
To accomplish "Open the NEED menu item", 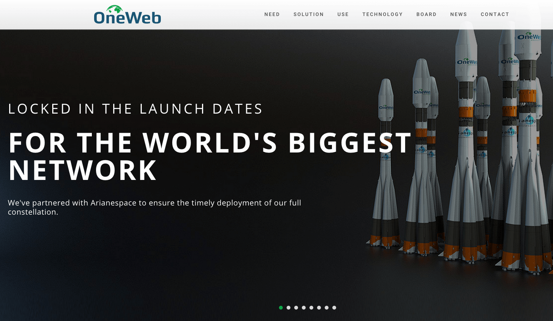I will point(272,14).
